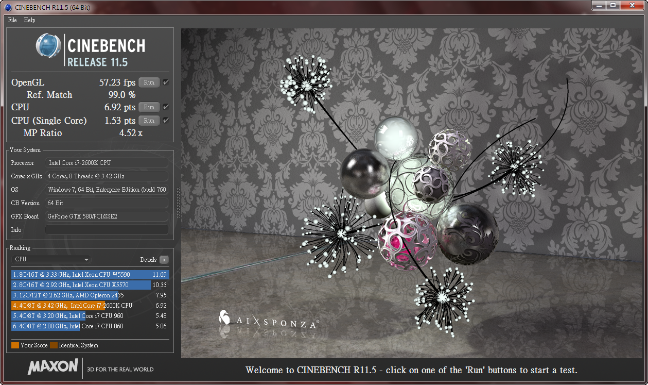This screenshot has width=648, height=385.
Task: Click the Ref. Match value 99.0 %
Action: (122, 95)
